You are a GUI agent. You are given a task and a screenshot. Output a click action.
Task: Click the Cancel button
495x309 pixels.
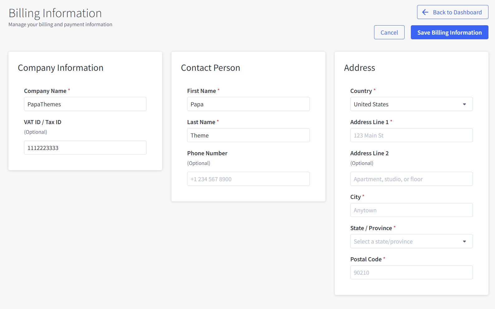(389, 32)
